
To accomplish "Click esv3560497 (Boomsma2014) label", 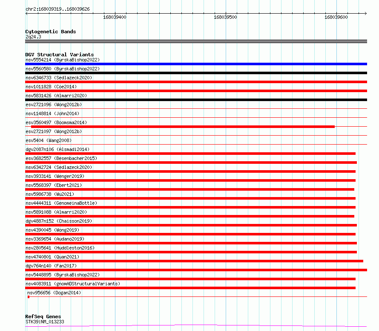I will point(56,122).
